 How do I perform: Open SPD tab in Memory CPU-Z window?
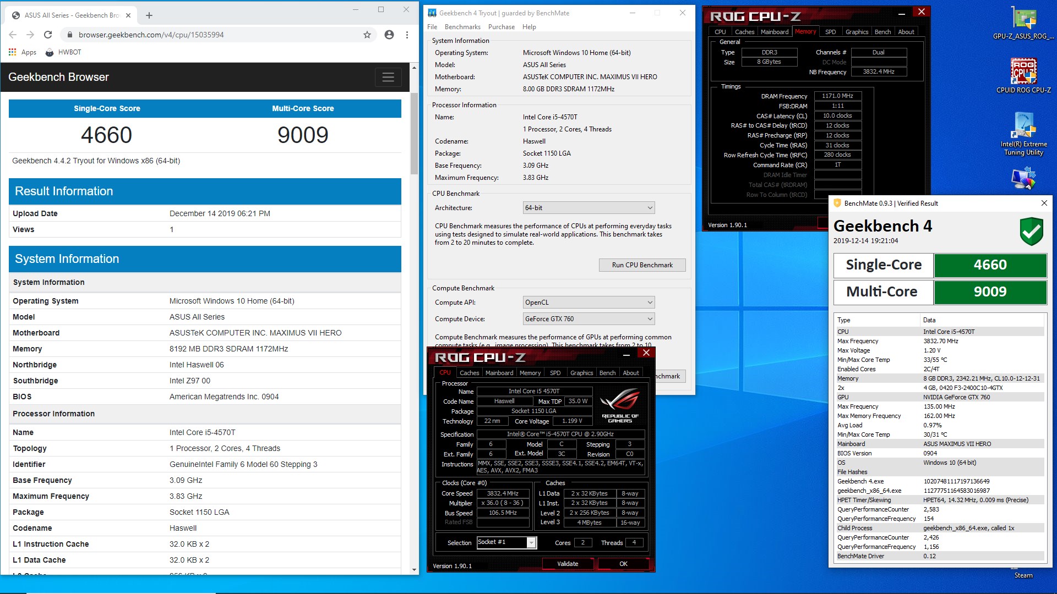(x=831, y=32)
